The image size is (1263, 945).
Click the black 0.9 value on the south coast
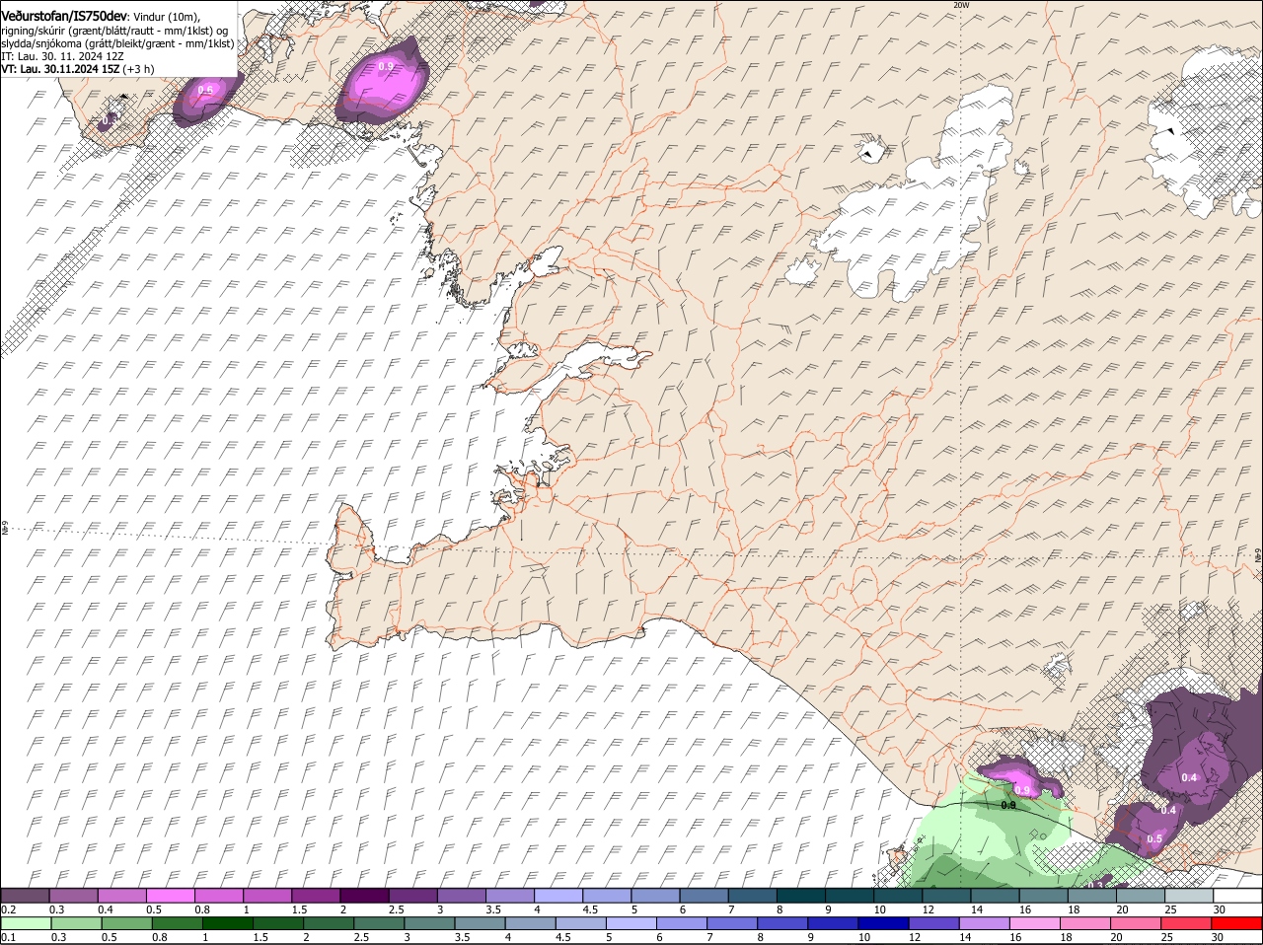coord(1008,806)
